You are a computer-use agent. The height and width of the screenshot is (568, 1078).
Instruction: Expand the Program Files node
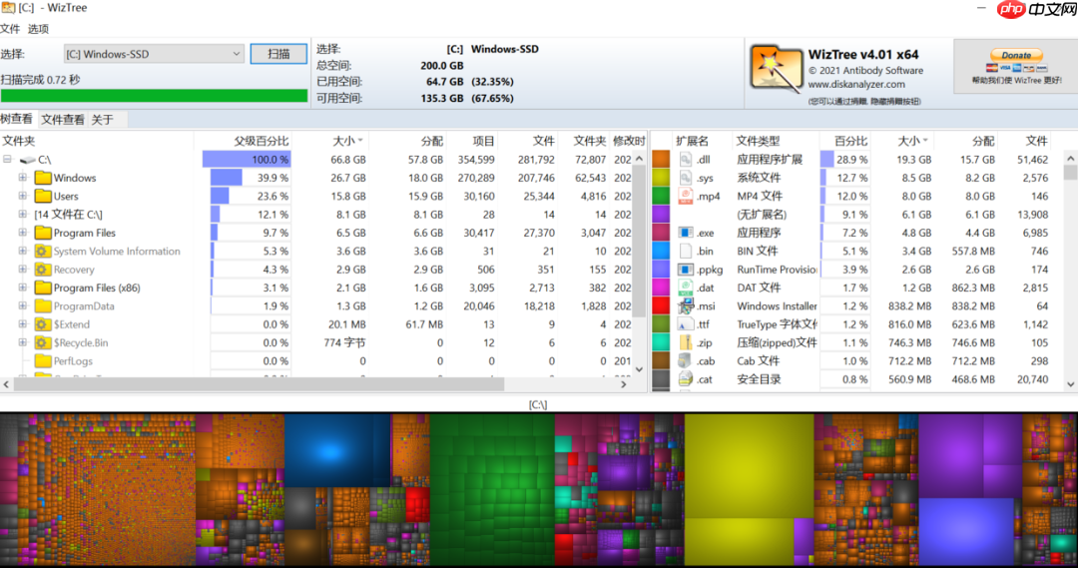click(x=23, y=233)
